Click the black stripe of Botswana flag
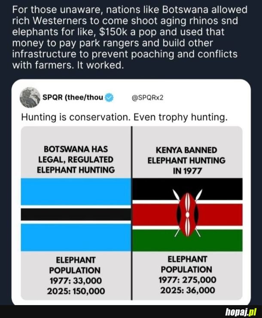Image resolution: width=262 pixels, height=318 pixels. [76, 214]
